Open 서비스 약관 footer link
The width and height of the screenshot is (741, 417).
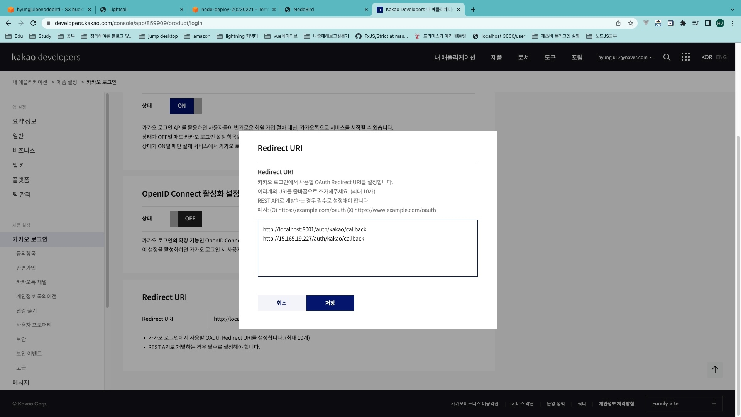click(x=523, y=403)
